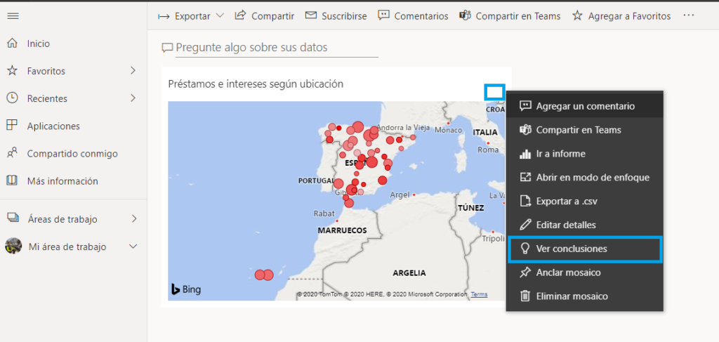Choose Ir a informe
Screen dimensions: 719x342
point(585,154)
